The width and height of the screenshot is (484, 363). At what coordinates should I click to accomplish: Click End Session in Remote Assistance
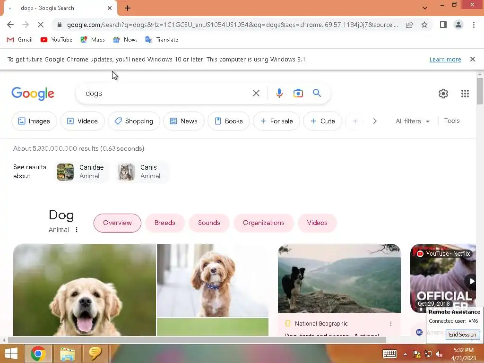462,335
